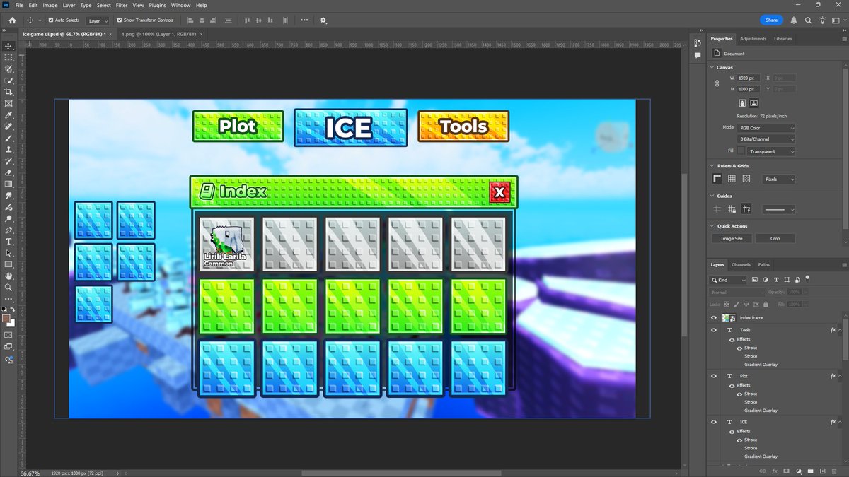
Task: Click the foreground color swatch
Action: coord(7,319)
